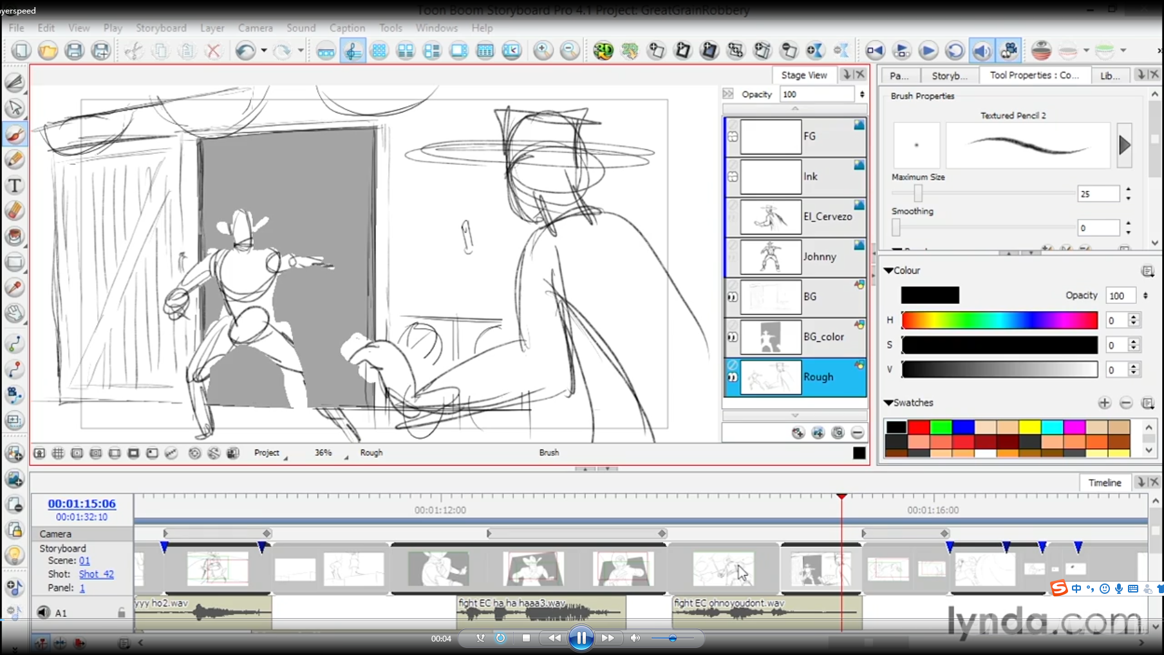Pause the video playback
Screen dimensions: 1164x655
click(x=581, y=638)
